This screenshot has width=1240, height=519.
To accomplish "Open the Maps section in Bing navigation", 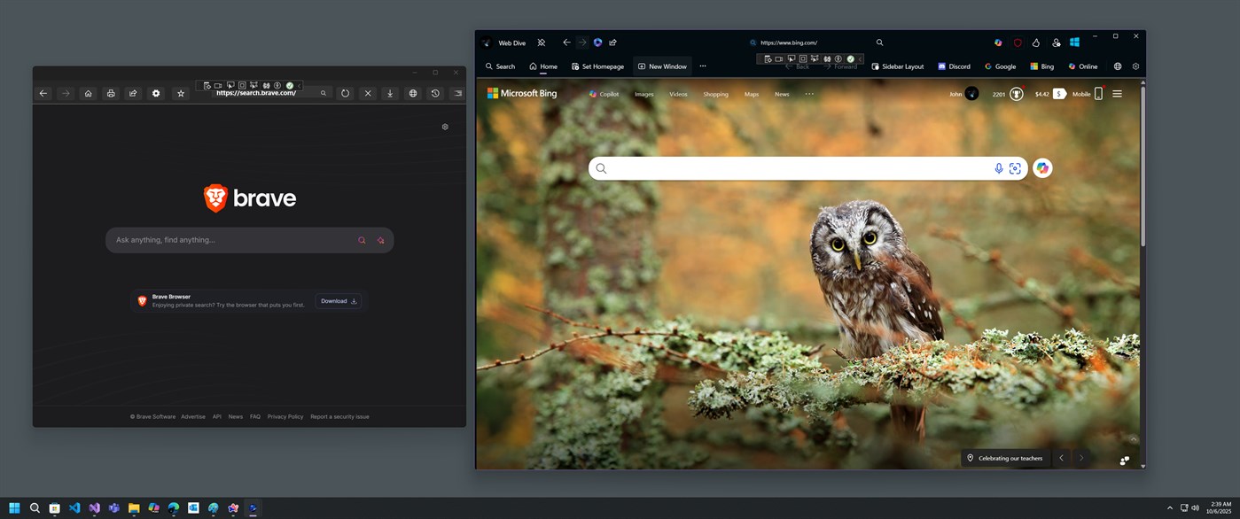I will pyautogui.click(x=750, y=94).
